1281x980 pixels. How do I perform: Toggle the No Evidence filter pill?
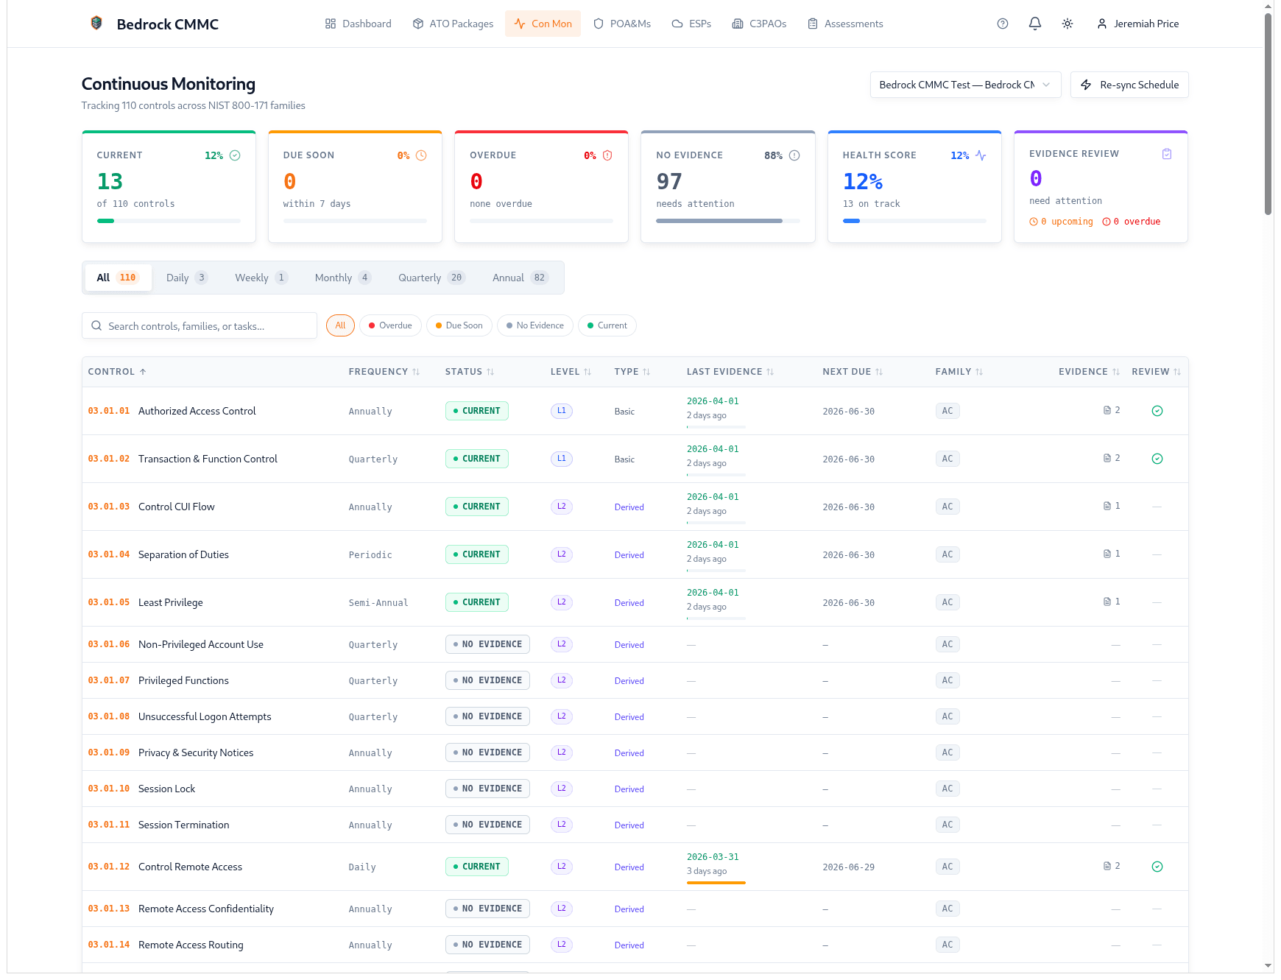535,325
